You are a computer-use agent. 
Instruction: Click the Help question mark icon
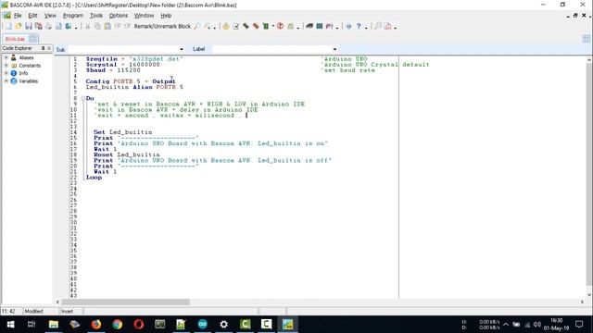click(359, 26)
